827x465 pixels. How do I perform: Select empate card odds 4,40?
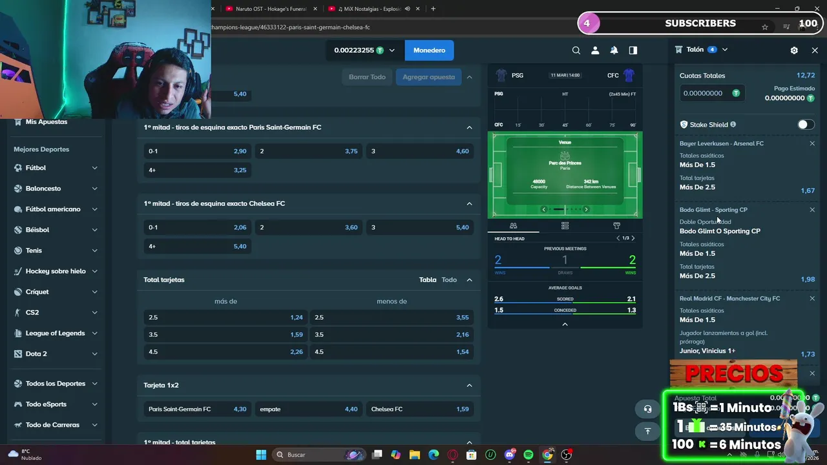pos(308,409)
